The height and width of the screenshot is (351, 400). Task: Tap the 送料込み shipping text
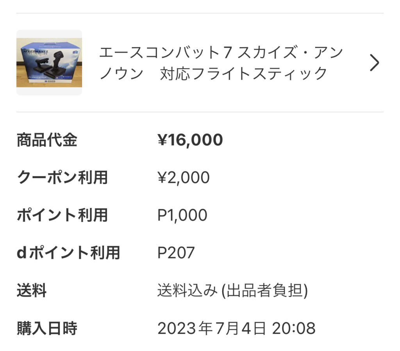point(187,291)
